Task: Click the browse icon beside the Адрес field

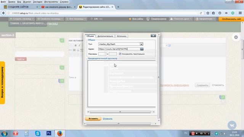Action: coord(142,49)
